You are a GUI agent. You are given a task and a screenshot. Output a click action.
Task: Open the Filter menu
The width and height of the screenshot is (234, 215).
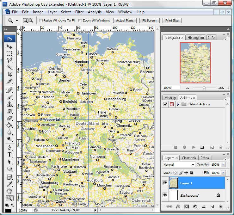coord(79,12)
